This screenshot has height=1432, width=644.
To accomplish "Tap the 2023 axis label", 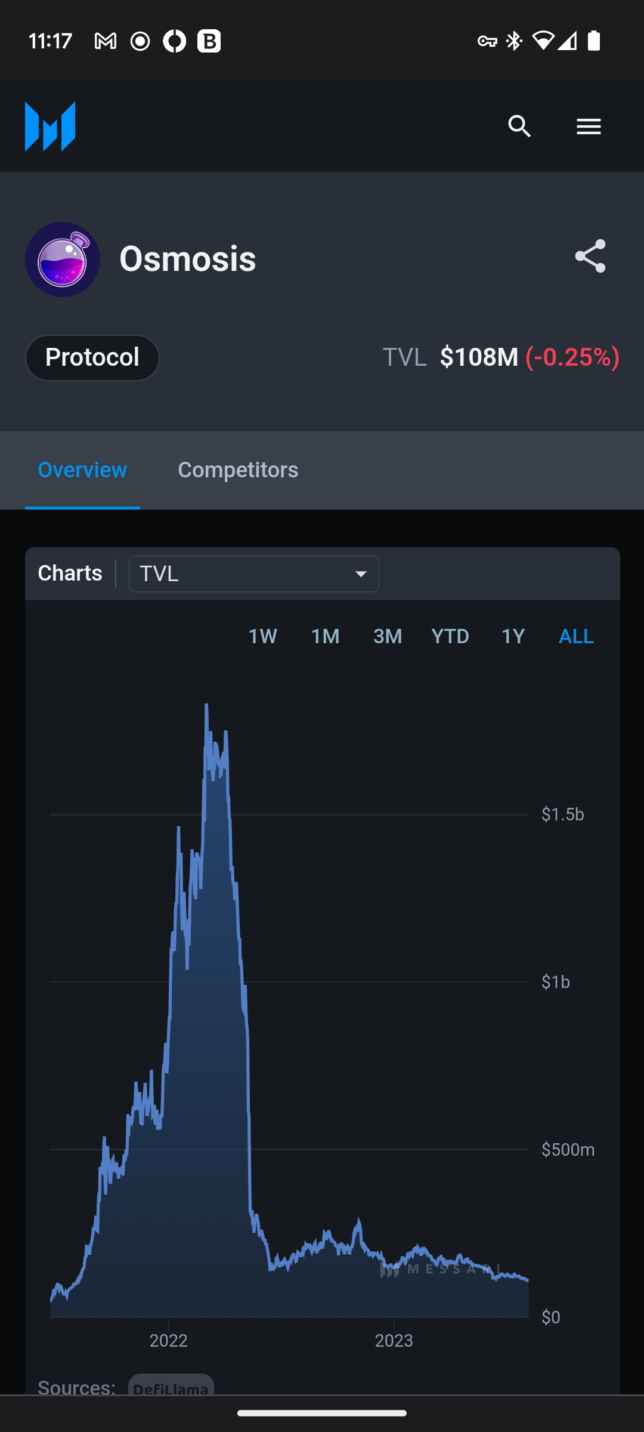I will pos(394,1341).
